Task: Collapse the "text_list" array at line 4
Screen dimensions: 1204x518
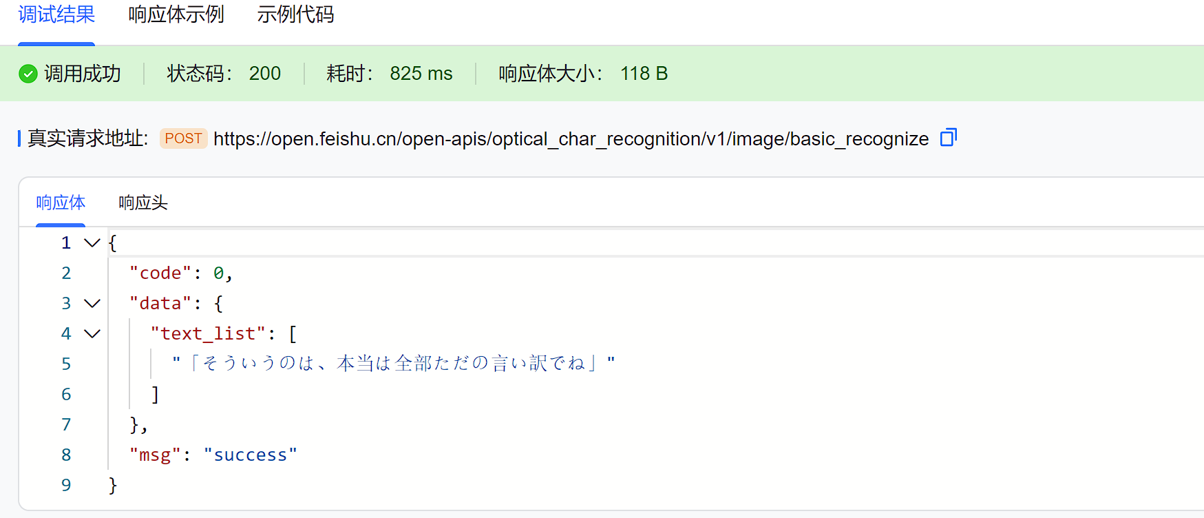Action: point(92,333)
